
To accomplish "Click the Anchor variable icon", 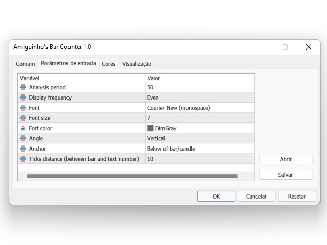I will 23,149.
